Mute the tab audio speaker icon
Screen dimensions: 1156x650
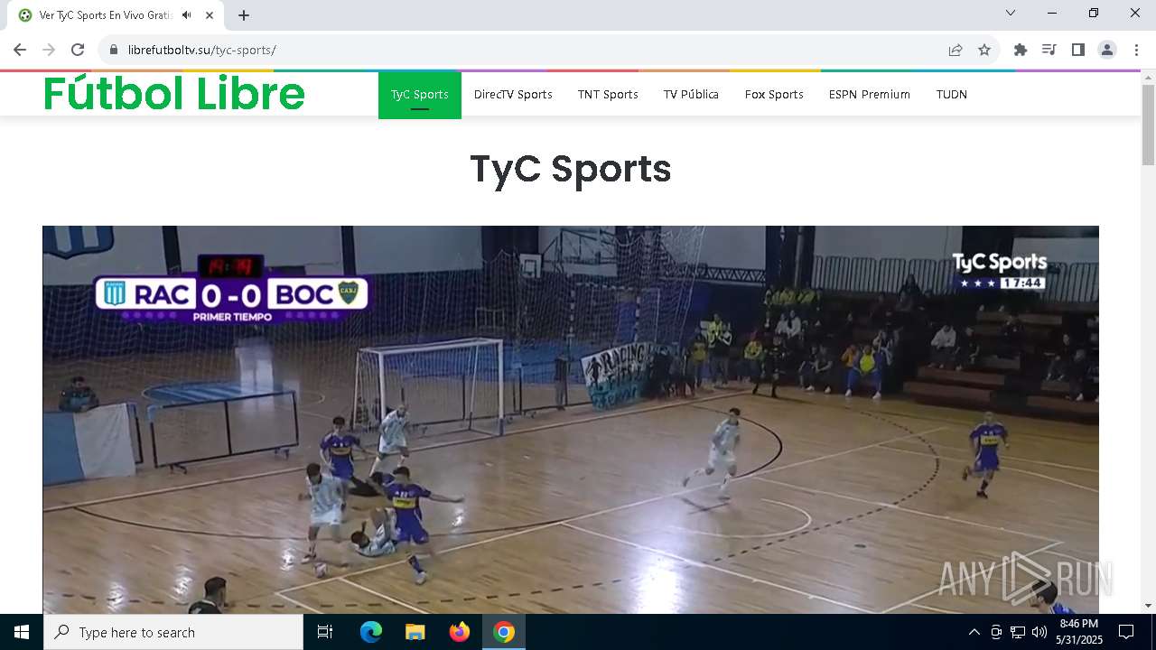(187, 15)
